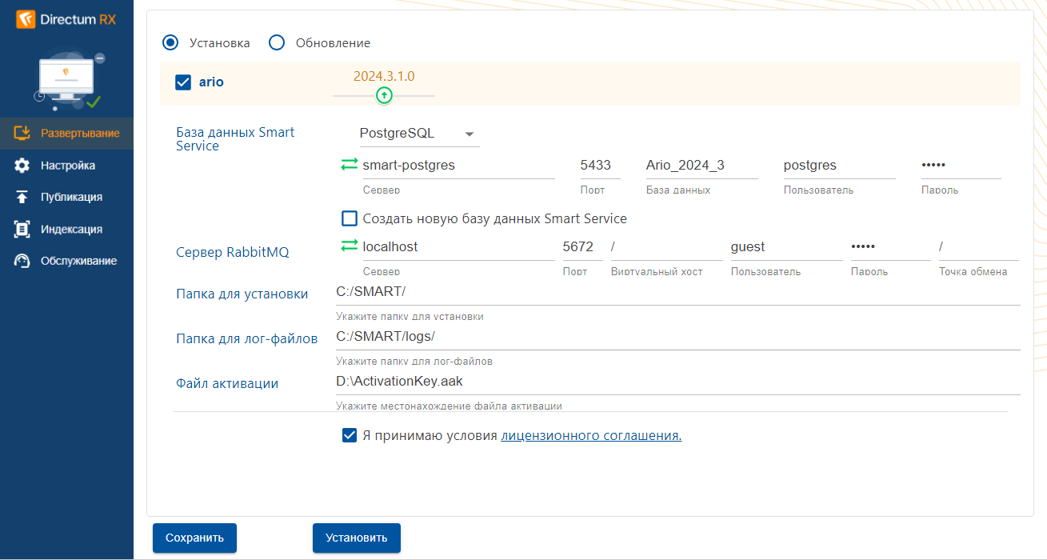Click the Индексация scan icon

coord(22,229)
